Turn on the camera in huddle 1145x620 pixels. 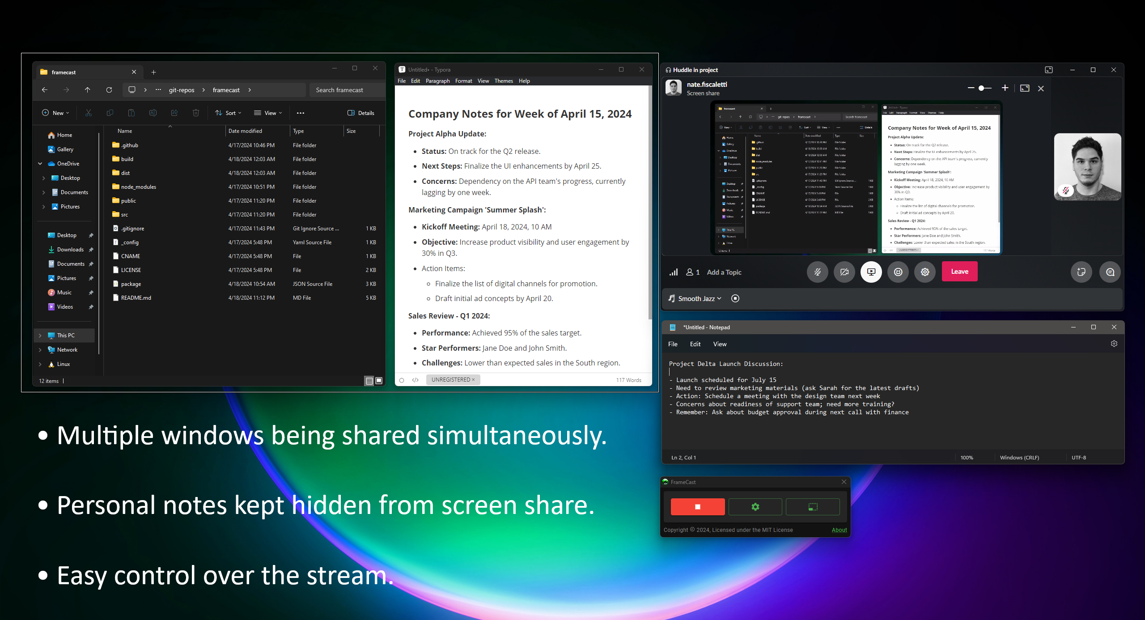pos(844,272)
